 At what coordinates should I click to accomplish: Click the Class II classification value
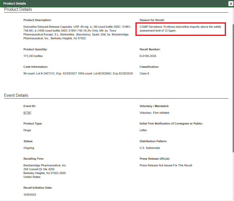tap(144, 73)
